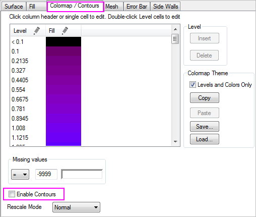Click Save... to save colormap theme

tap(205, 126)
